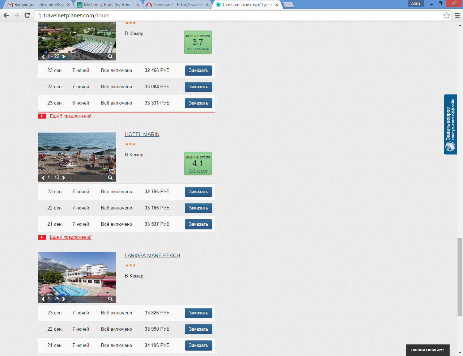Show previous Larissa Mare Beach photo
The width and height of the screenshot is (463, 356).
coord(43,299)
